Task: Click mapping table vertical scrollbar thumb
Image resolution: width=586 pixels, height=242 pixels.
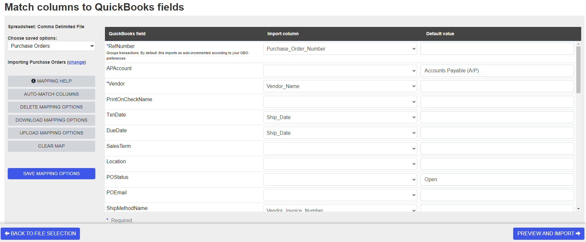Action: [x=578, y=70]
